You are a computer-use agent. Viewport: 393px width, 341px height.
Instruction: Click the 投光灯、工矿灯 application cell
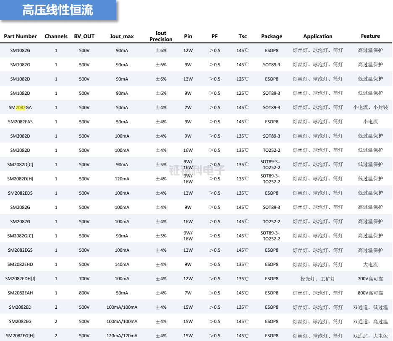point(318,279)
